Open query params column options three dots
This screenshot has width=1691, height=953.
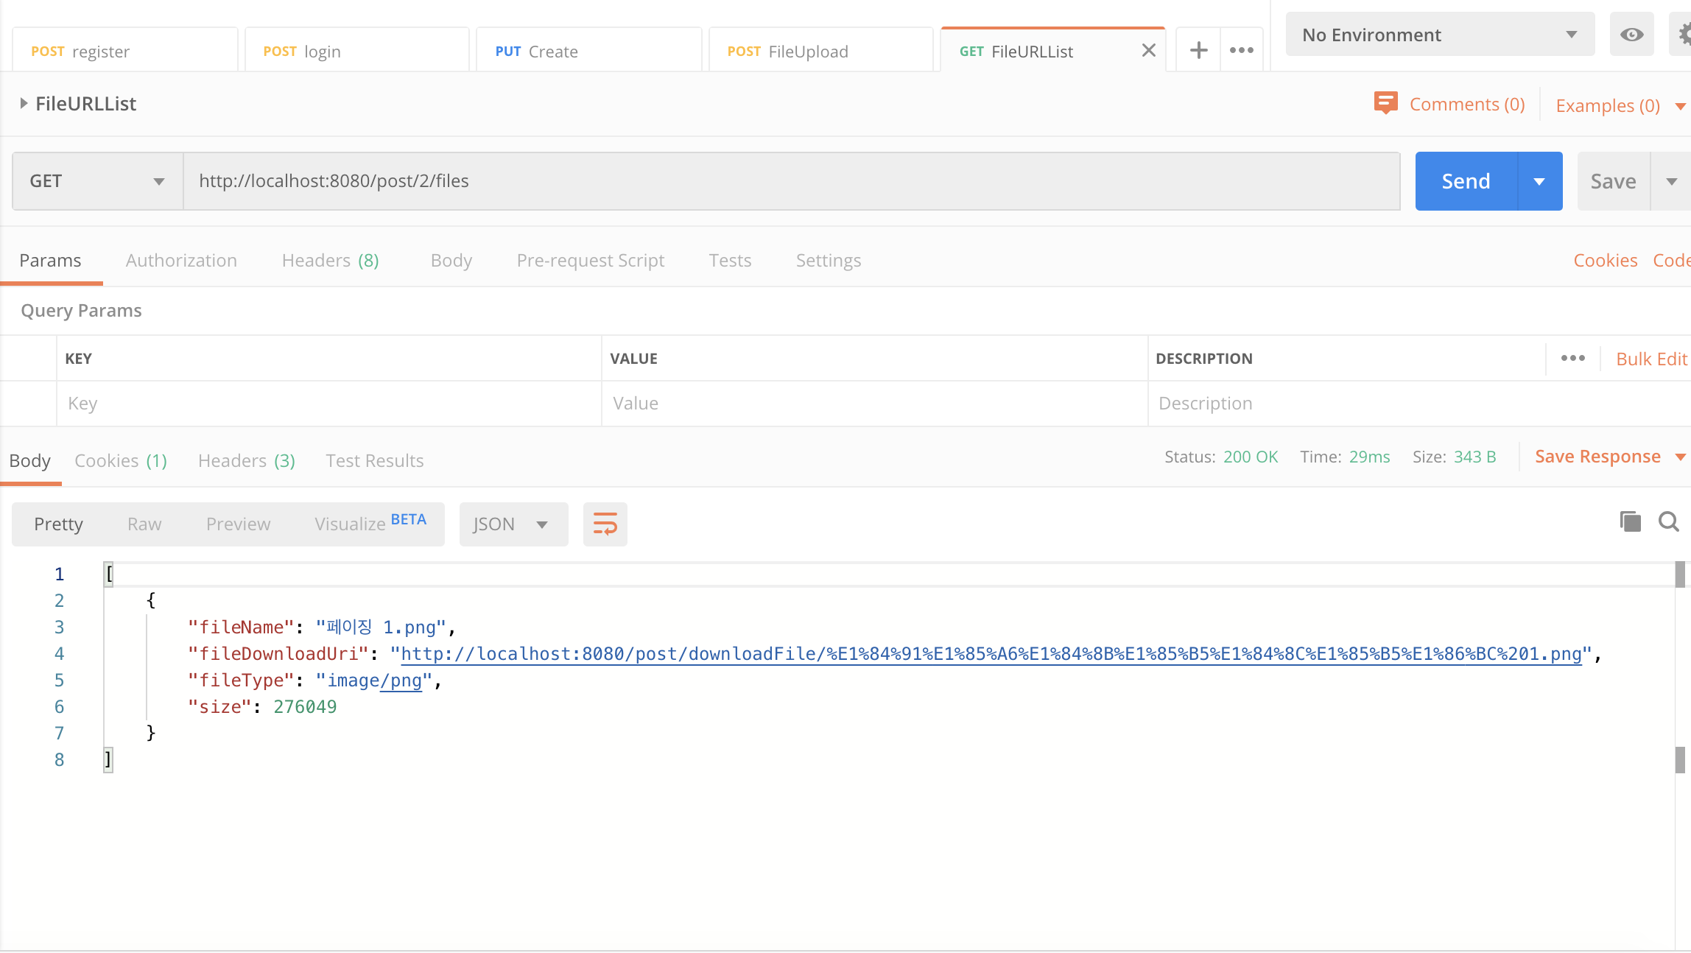(1572, 358)
